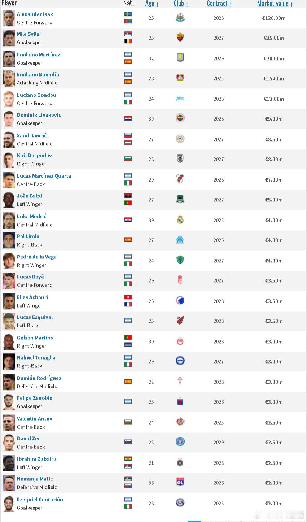Click Marseille crest next to Pol Lirola
307x522 pixels.
click(180, 240)
